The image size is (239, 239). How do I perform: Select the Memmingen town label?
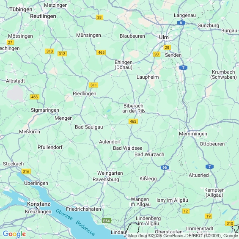click(x=193, y=134)
